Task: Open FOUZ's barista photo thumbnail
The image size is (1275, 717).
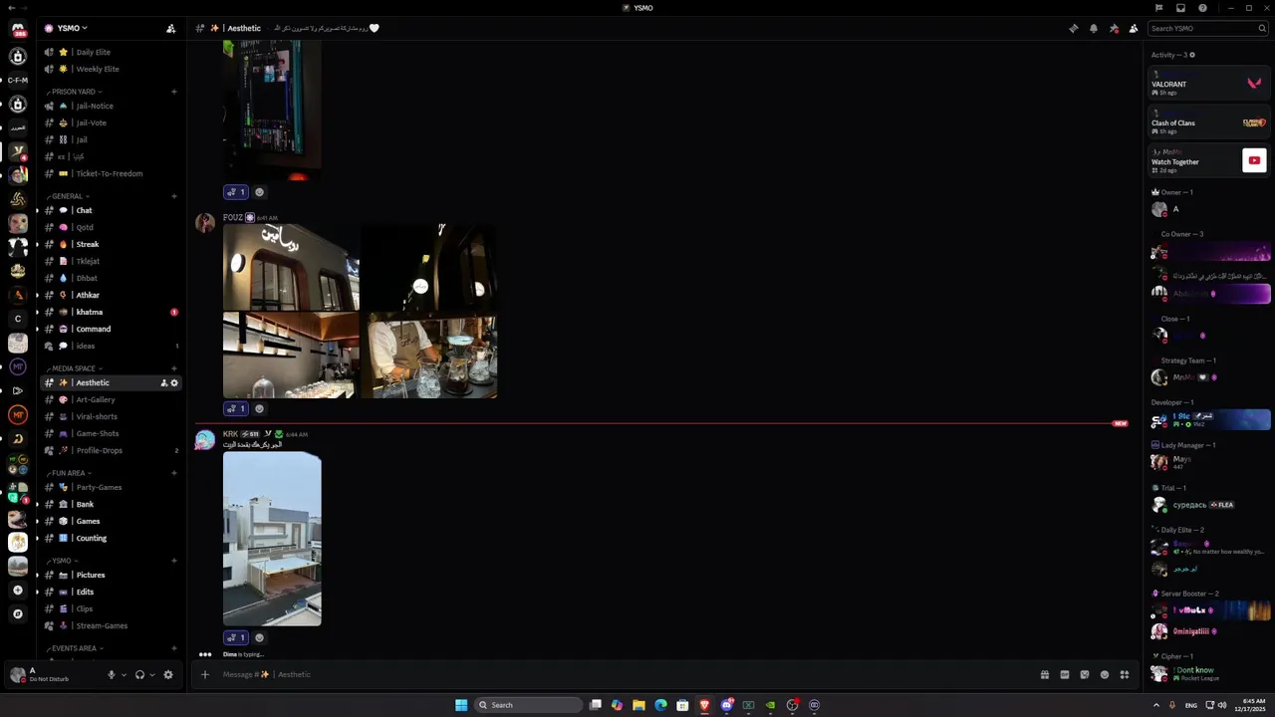Action: pyautogui.click(x=429, y=356)
